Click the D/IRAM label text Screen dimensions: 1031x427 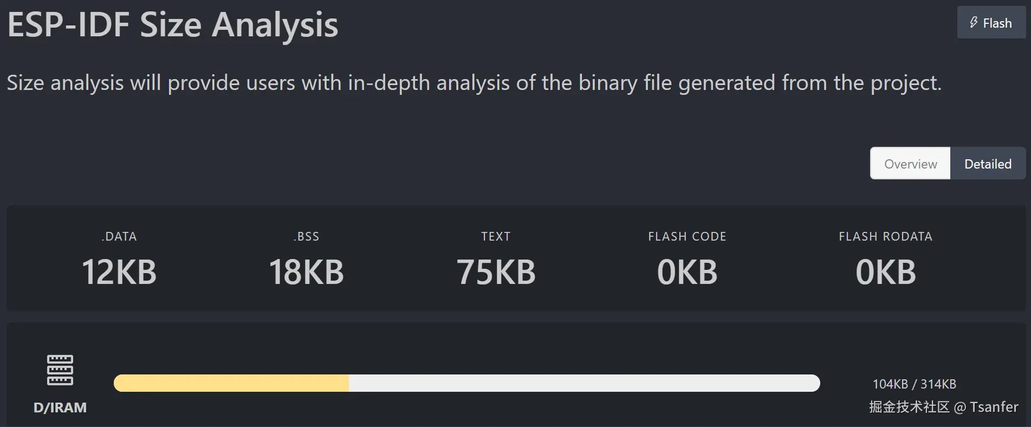[x=60, y=407]
